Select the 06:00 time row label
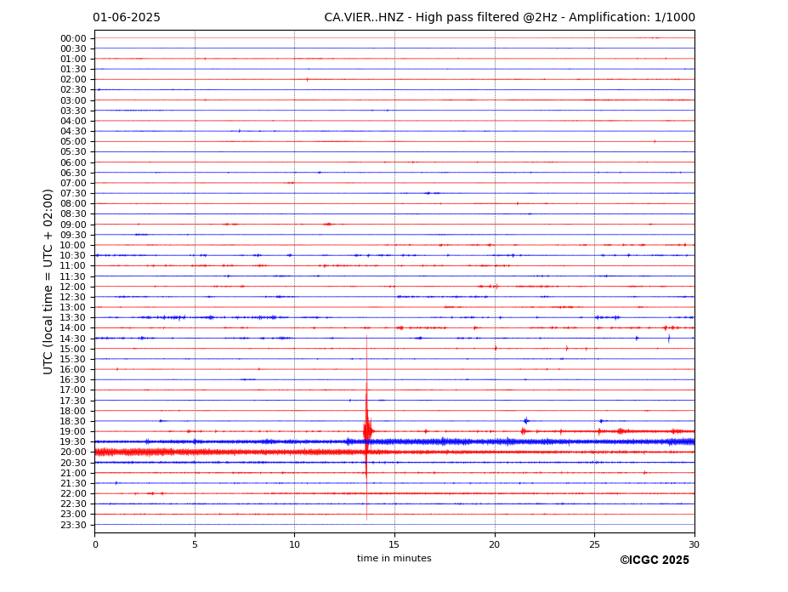788x592 pixels. [73, 162]
